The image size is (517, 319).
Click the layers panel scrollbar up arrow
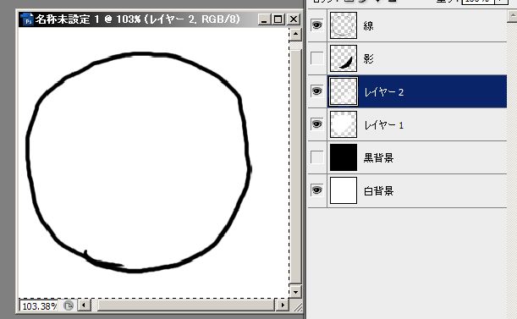[512, 16]
